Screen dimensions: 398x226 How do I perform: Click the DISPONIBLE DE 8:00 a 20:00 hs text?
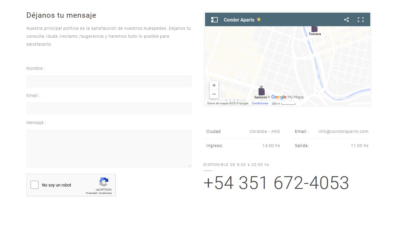pyautogui.click(x=236, y=165)
